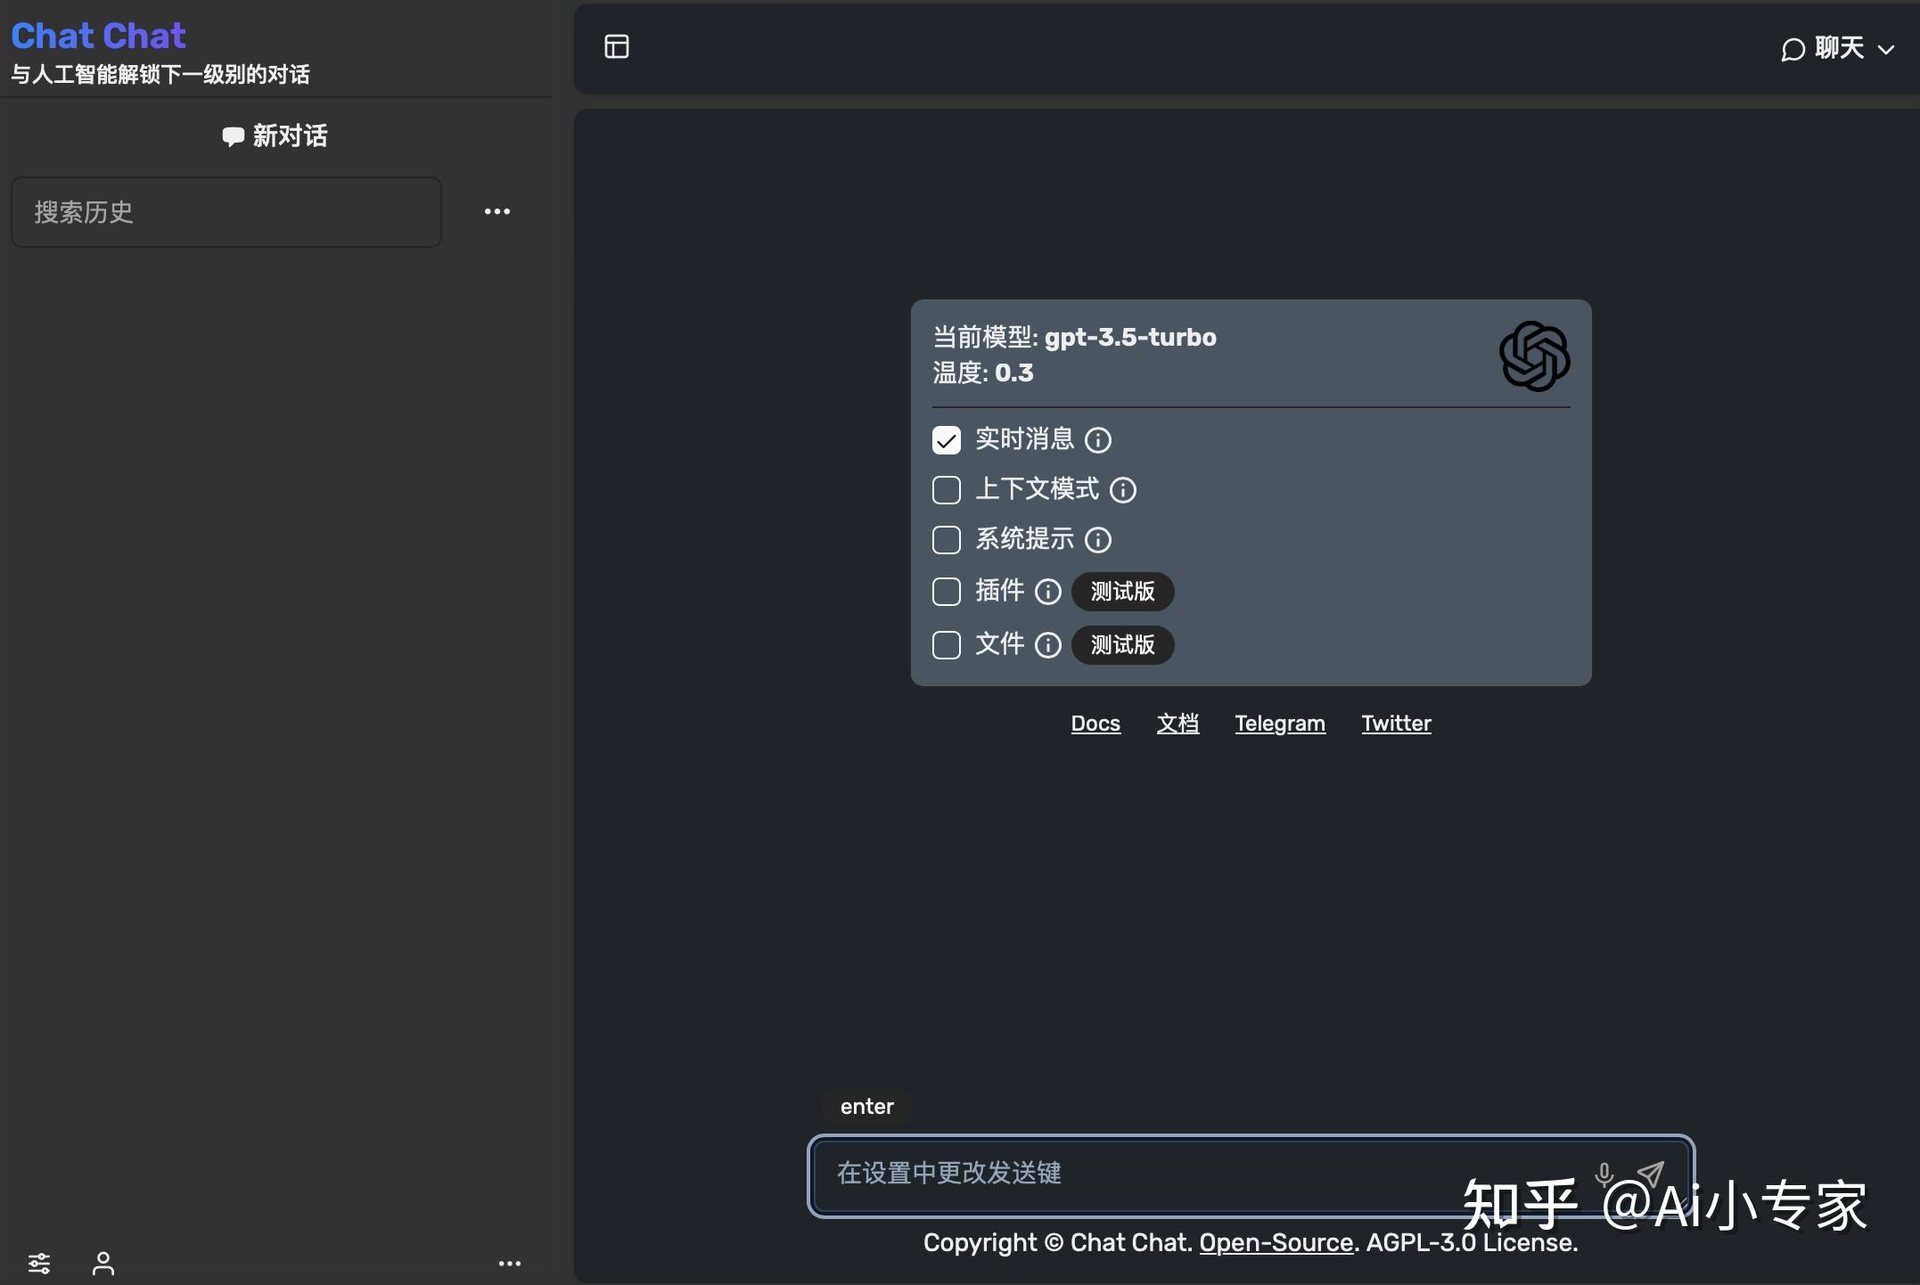Image resolution: width=1920 pixels, height=1285 pixels.
Task: Click the OpenAI logo in model card
Action: pyautogui.click(x=1534, y=356)
